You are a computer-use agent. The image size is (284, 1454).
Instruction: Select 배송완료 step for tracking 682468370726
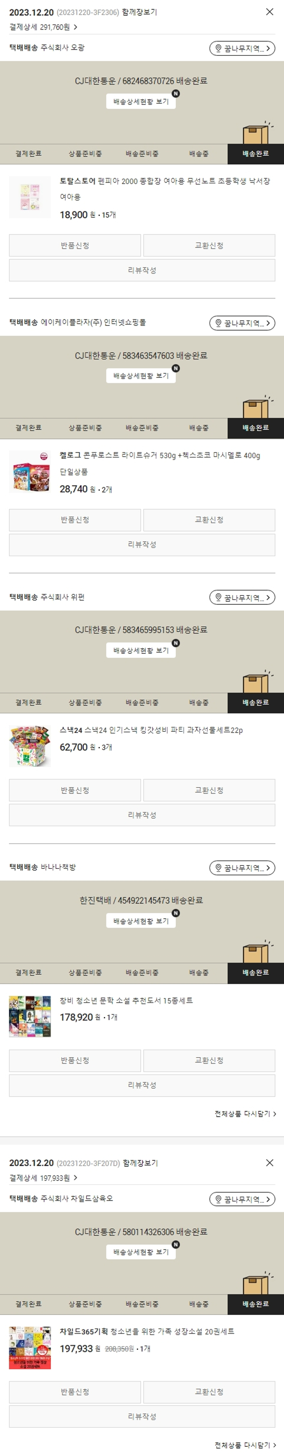[x=255, y=153]
